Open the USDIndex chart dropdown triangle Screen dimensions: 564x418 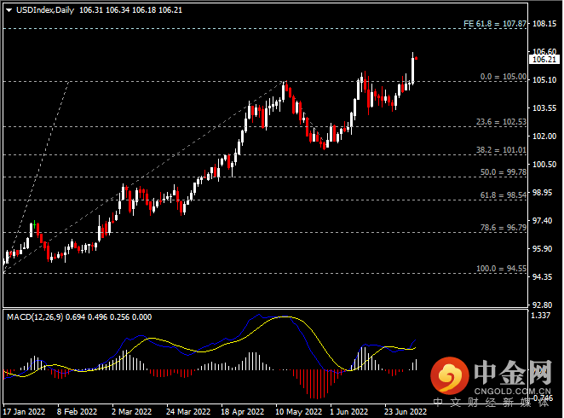point(9,10)
